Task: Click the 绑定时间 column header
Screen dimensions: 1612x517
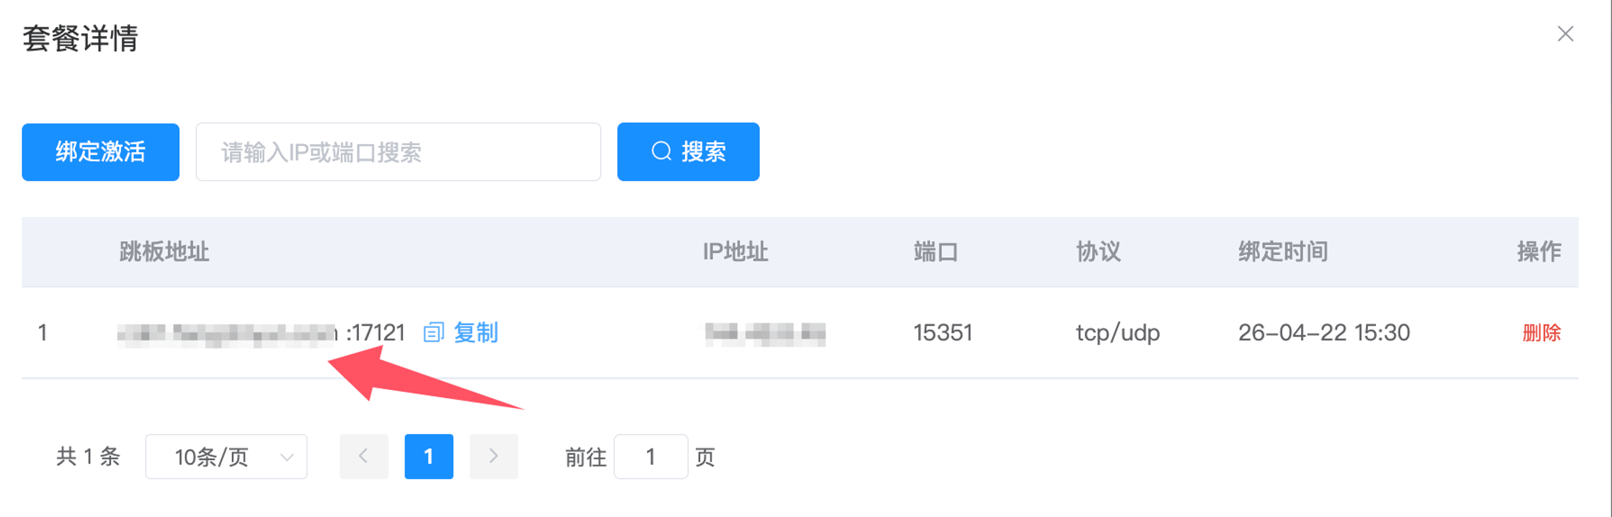Action: pyautogui.click(x=1283, y=252)
